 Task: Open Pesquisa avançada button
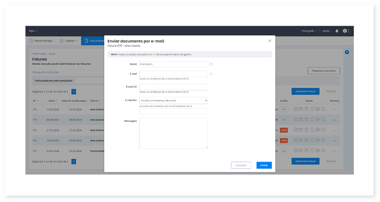tap(324, 70)
